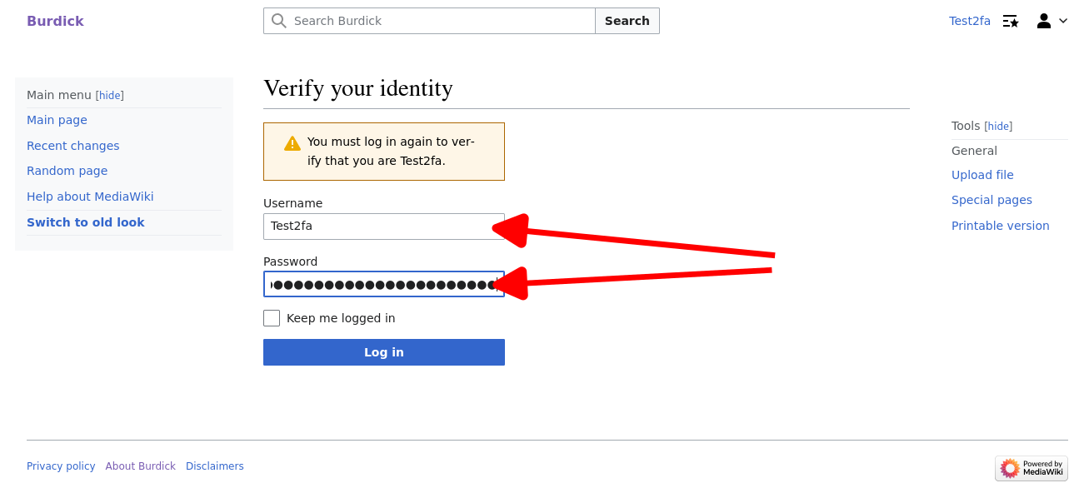Image resolution: width=1089 pixels, height=498 pixels.
Task: Go to Recent changes
Action: coord(72,146)
